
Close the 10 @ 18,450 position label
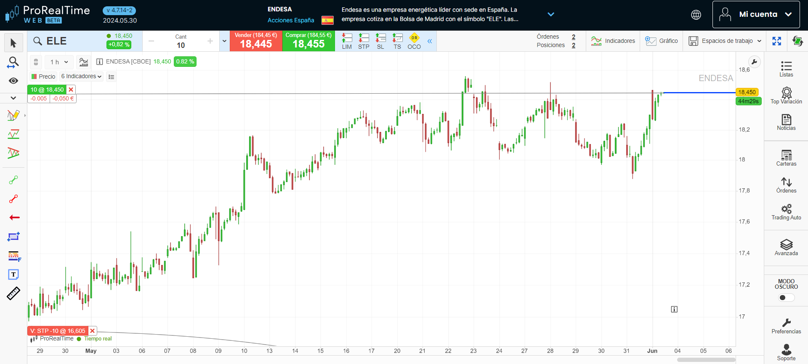pos(71,90)
